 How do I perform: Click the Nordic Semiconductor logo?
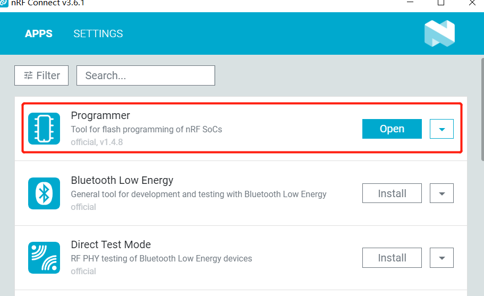[x=439, y=33]
